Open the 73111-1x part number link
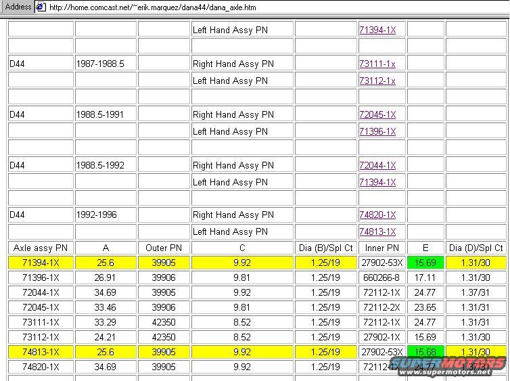Screen dimensions: 510x381 pyautogui.click(x=377, y=64)
